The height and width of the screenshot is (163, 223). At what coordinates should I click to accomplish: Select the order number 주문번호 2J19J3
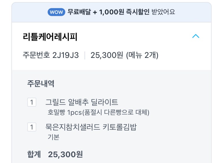tap(50, 55)
